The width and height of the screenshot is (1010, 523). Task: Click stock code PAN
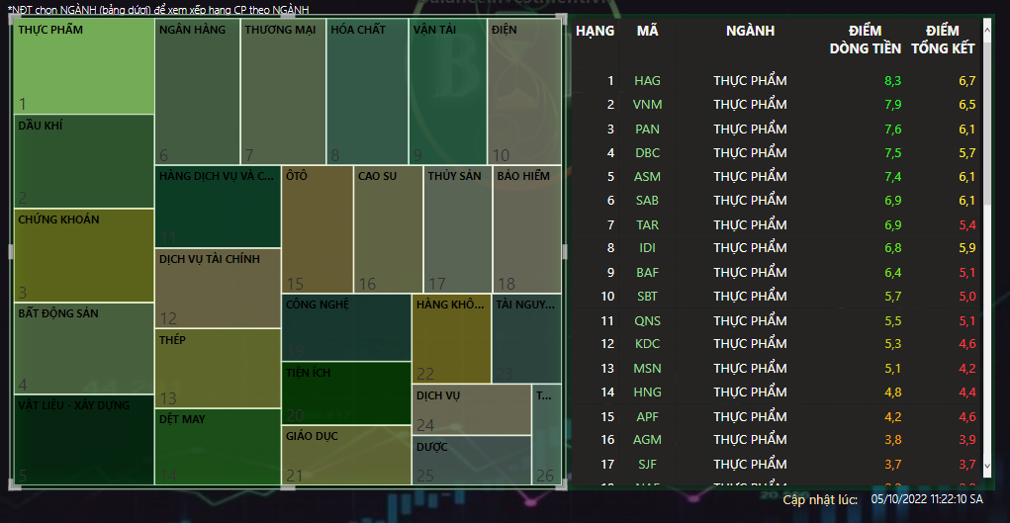pyautogui.click(x=647, y=129)
